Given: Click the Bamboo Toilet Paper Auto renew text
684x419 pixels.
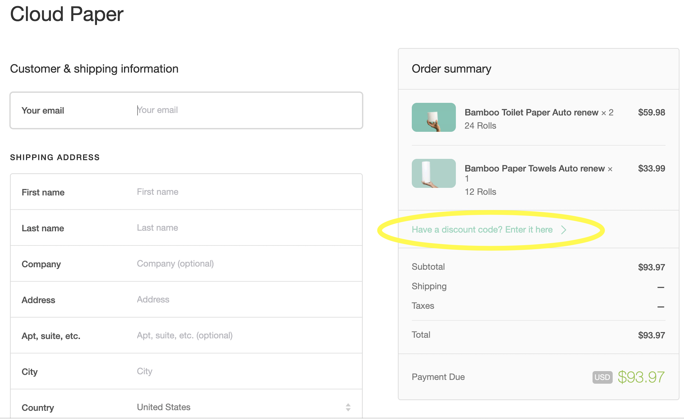Looking at the screenshot, I should point(531,112).
